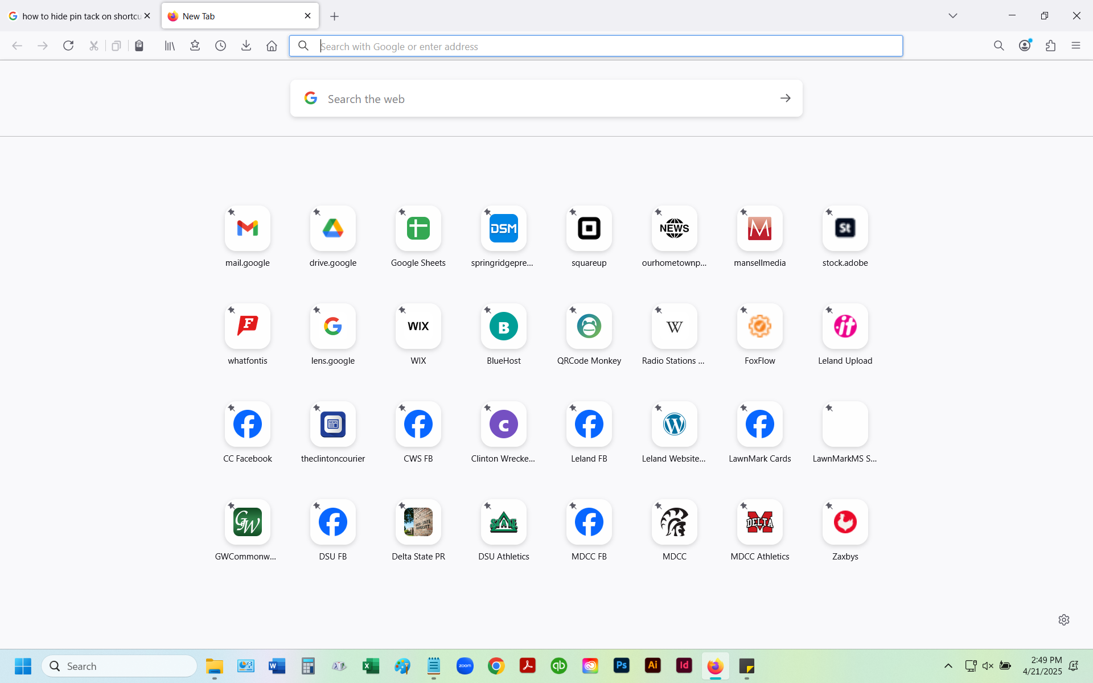Viewport: 1093px width, 683px height.
Task: Launch Zoom from the taskbar
Action: 465,666
